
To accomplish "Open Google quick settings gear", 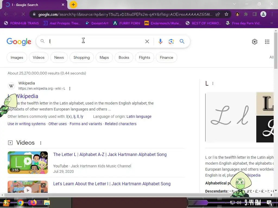I will 255,42.
